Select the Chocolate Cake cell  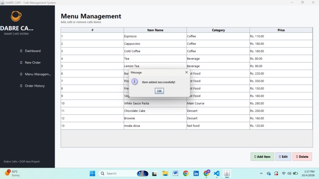(x=155, y=111)
